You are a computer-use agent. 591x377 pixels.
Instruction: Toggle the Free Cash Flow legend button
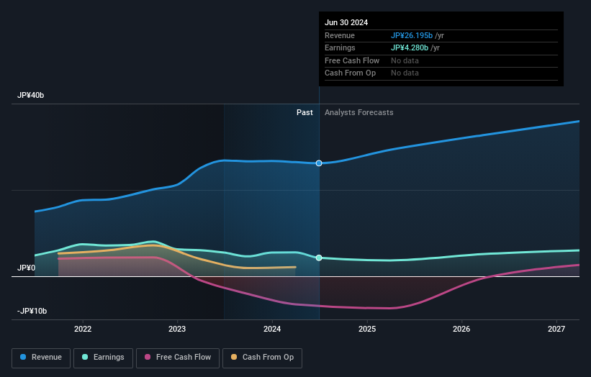[x=178, y=358]
